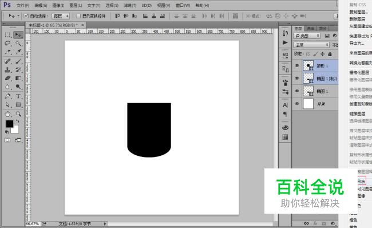Image resolution: width=372 pixels, height=228 pixels.
Task: Select the Brush tool
Action: coord(18,61)
